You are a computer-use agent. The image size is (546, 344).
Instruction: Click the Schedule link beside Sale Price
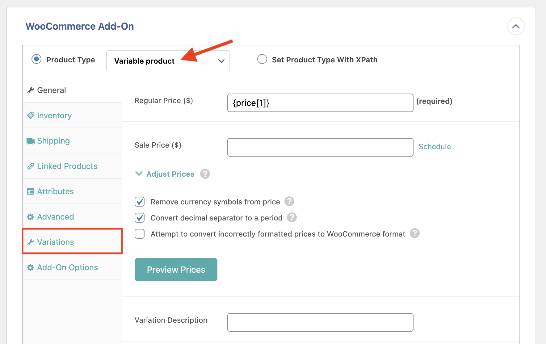point(435,147)
